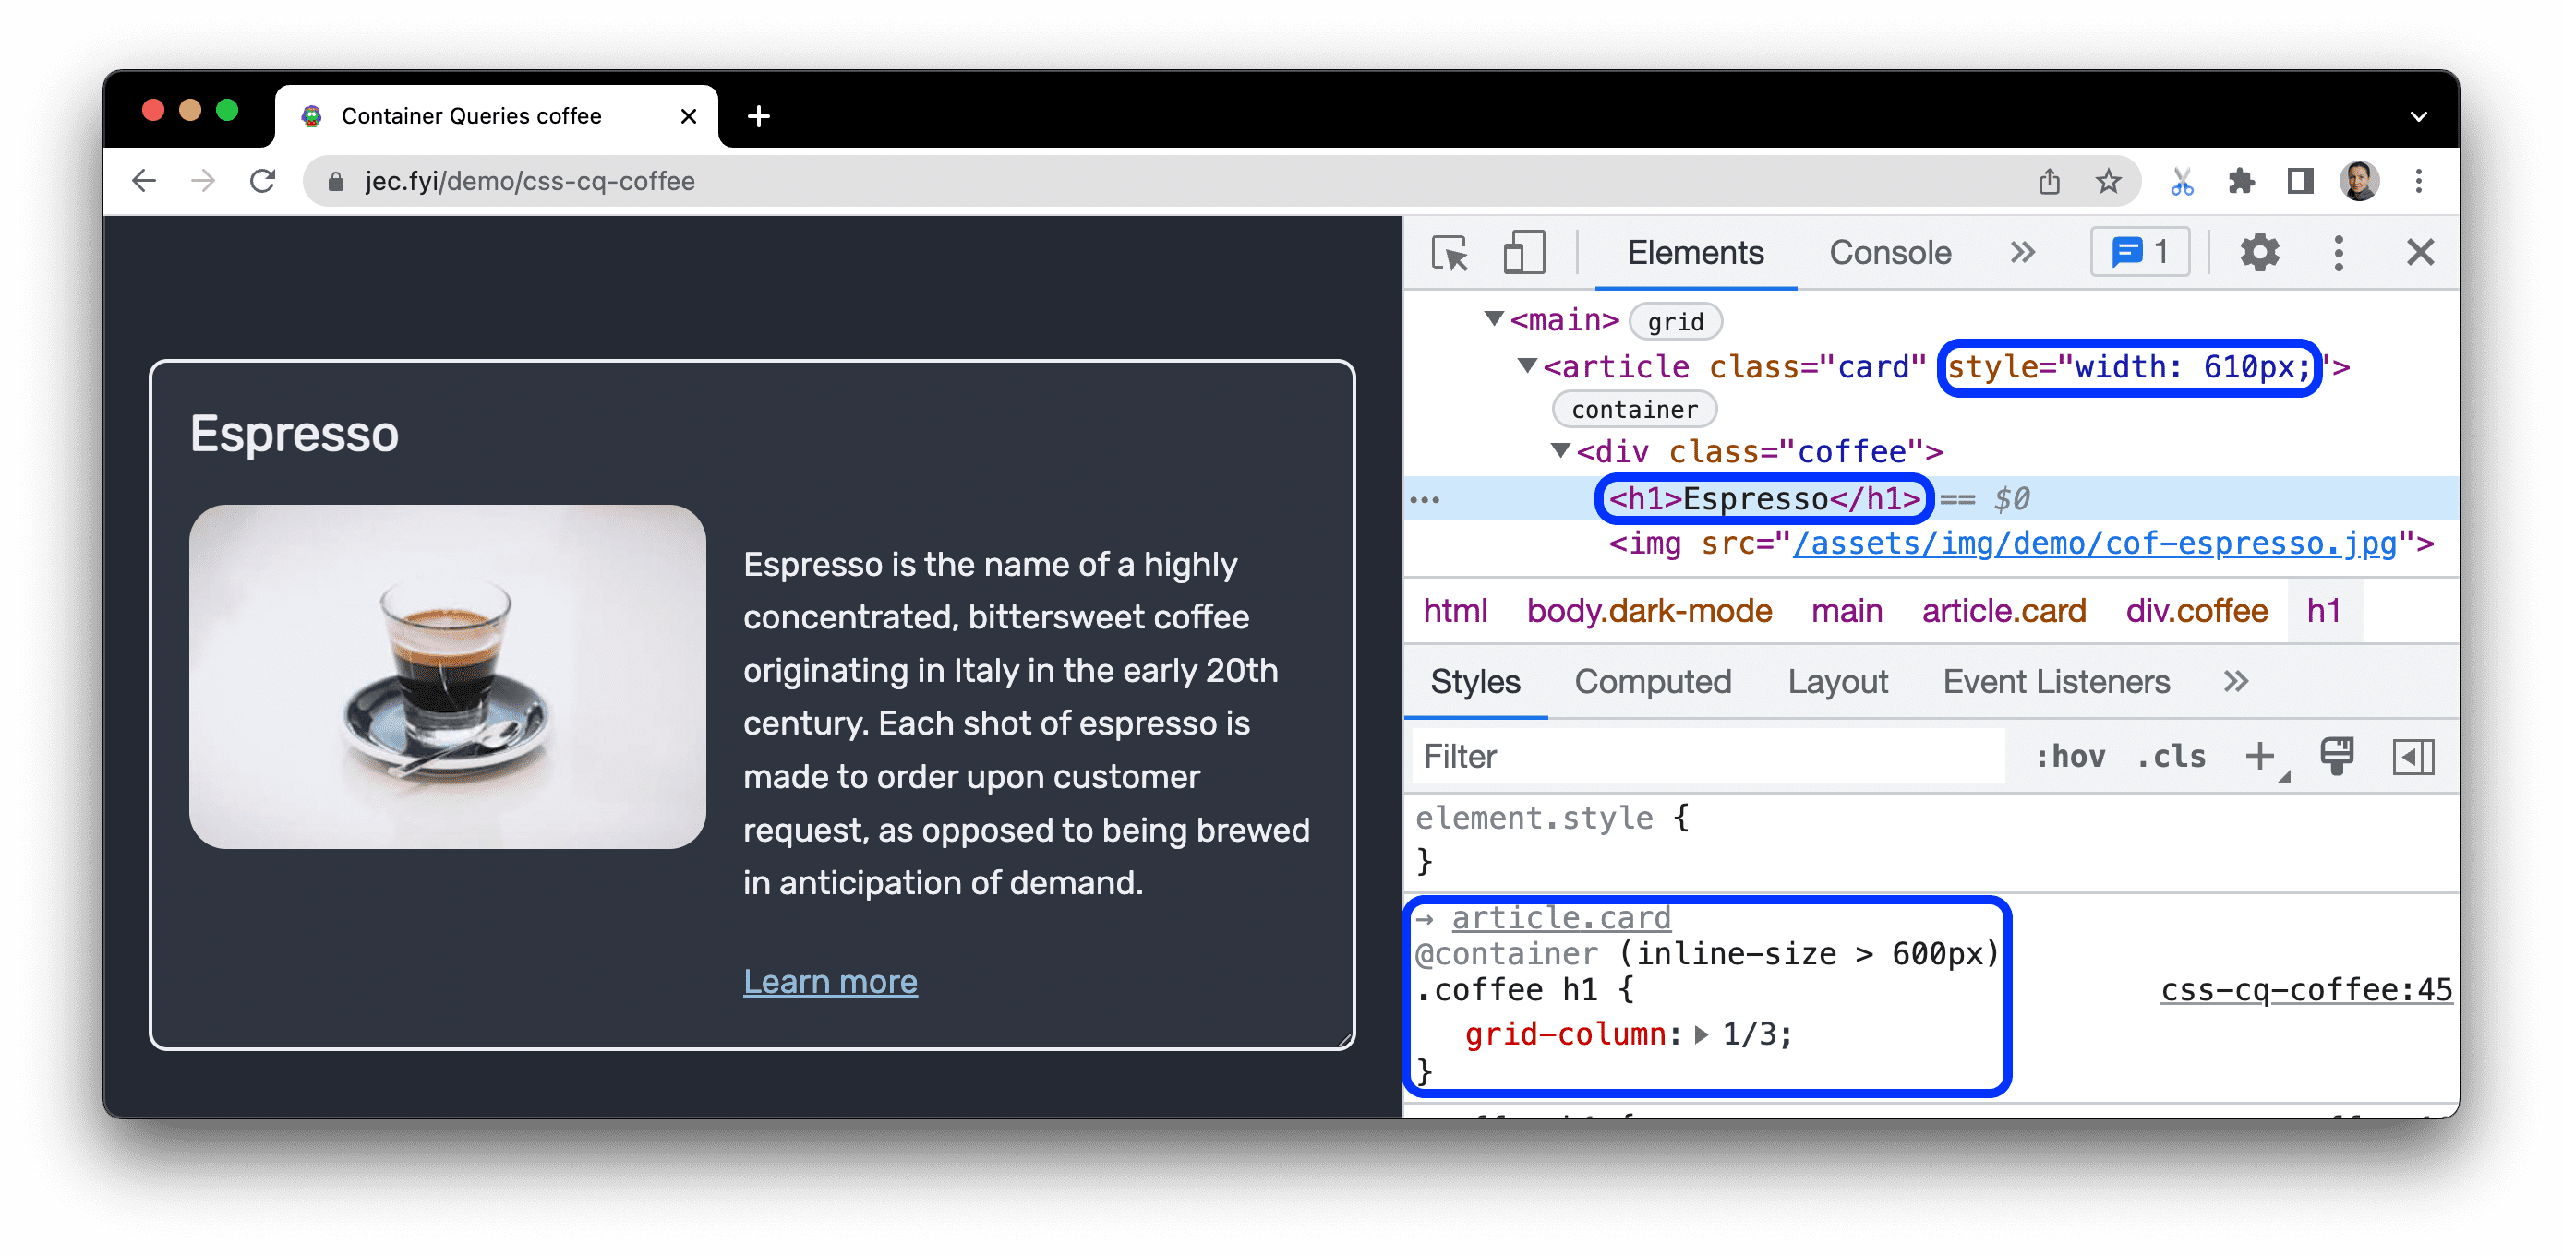Click the element styles copy icon
Screen dimensions: 2563x1255
point(2338,755)
